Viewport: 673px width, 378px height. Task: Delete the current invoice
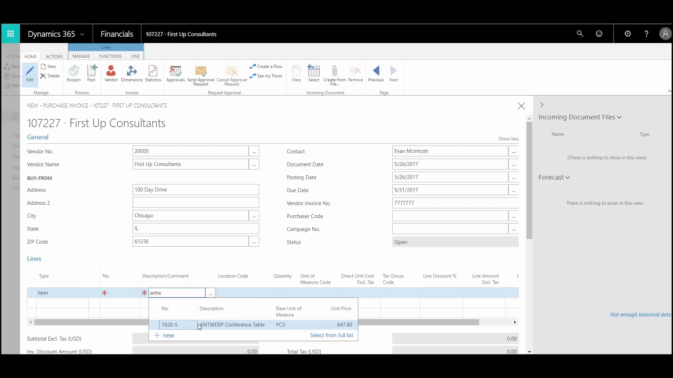tap(49, 76)
